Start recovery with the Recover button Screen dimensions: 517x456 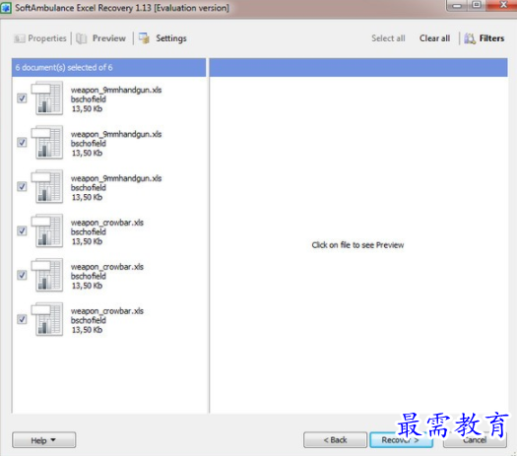(x=401, y=440)
